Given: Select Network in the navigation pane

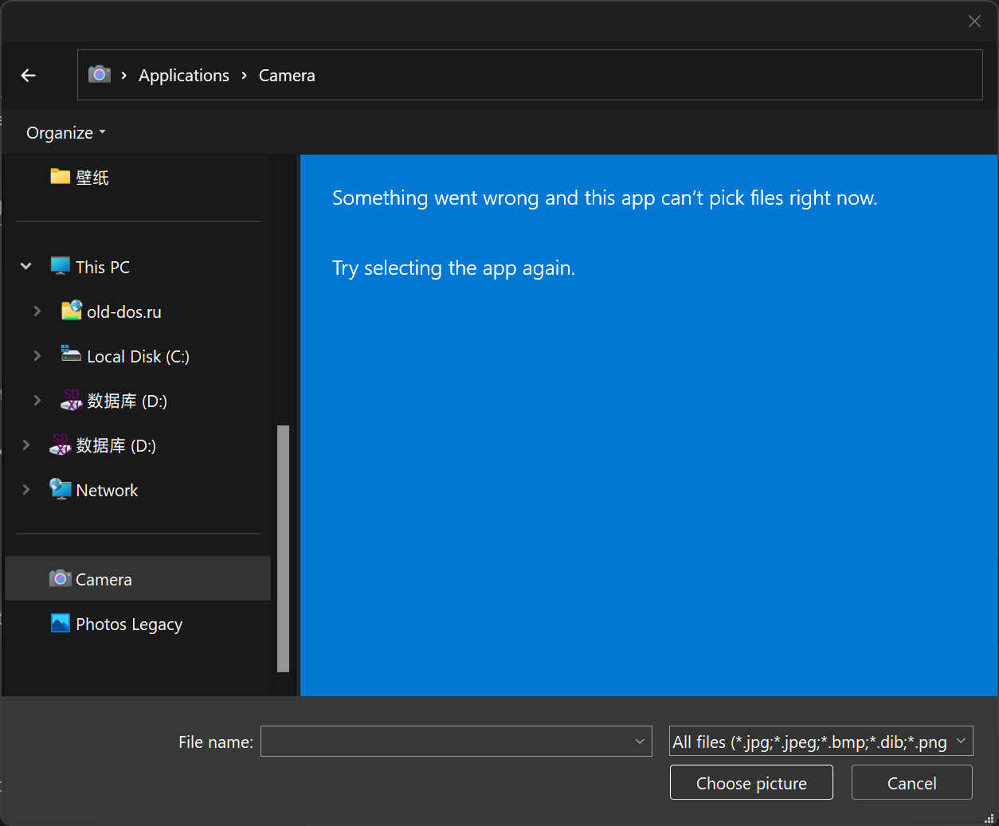Looking at the screenshot, I should [107, 491].
